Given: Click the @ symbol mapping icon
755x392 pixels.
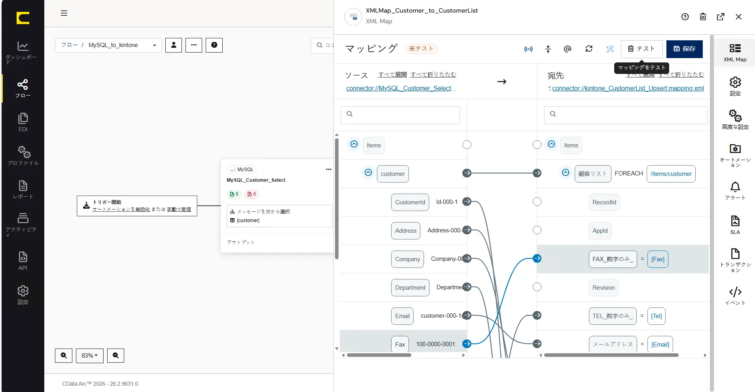Looking at the screenshot, I should [568, 49].
